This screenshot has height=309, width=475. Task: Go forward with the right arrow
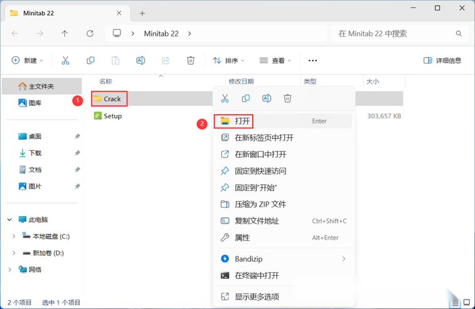(x=39, y=34)
